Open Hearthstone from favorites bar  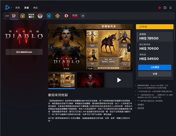pyautogui.click(x=58, y=16)
